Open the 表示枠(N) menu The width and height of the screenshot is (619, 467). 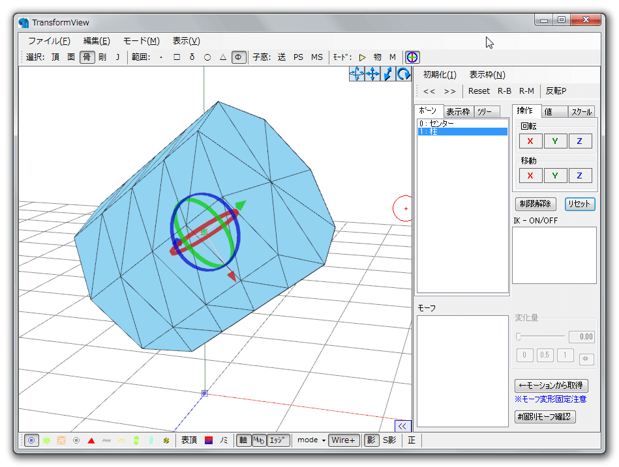pos(487,75)
